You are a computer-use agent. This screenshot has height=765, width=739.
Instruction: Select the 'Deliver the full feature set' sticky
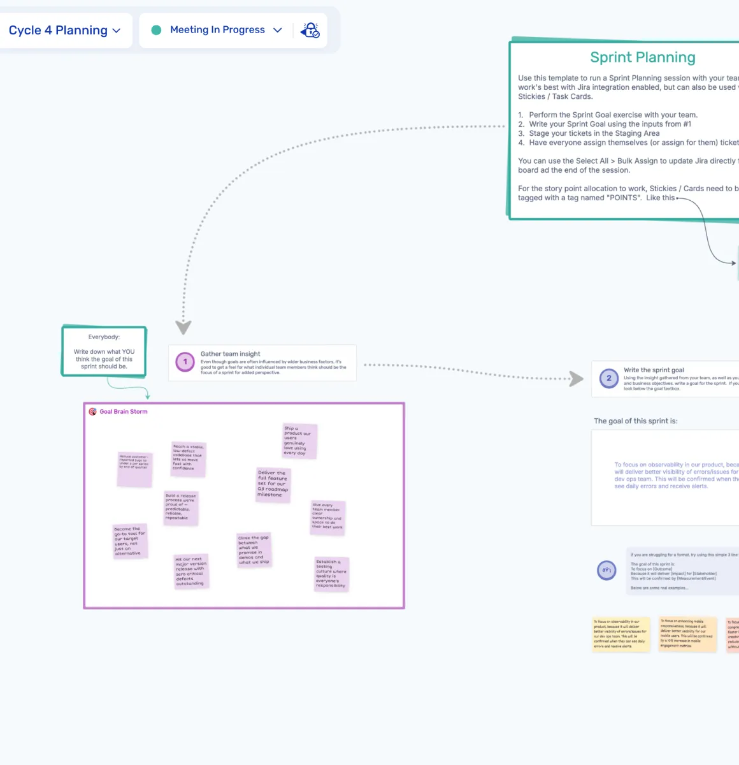[273, 484]
